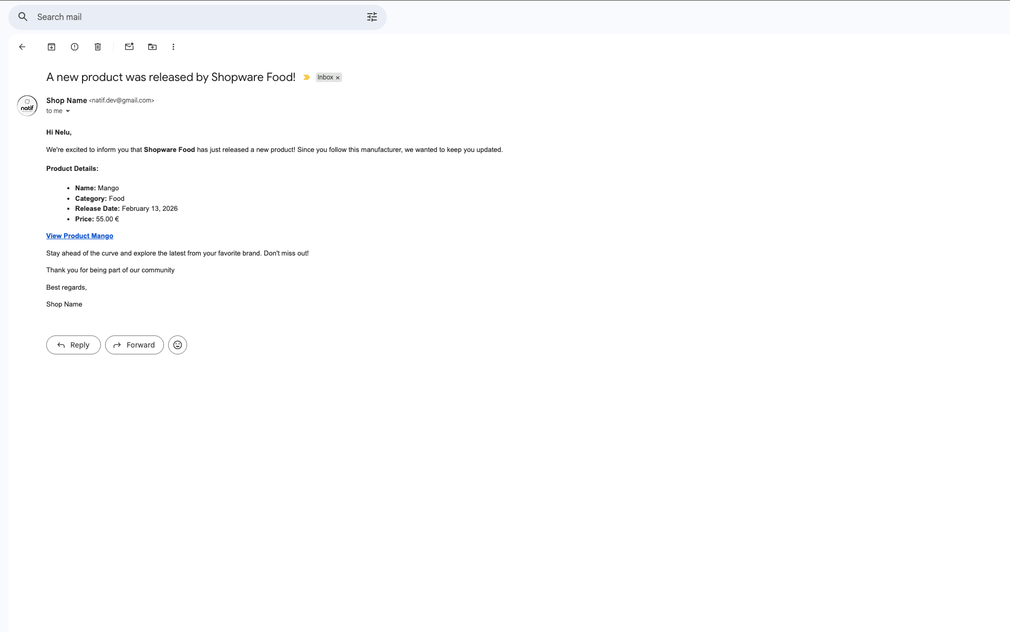The height and width of the screenshot is (632, 1010).
Task: Mark the email as unread
Action: 129,47
